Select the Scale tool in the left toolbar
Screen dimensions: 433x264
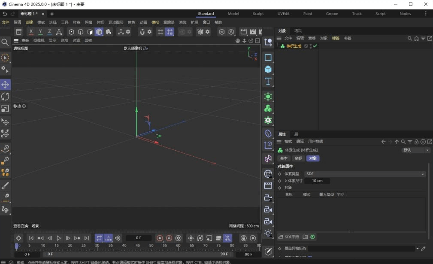click(x=5, y=109)
